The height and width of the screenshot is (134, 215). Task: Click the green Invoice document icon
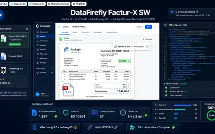tap(60, 39)
